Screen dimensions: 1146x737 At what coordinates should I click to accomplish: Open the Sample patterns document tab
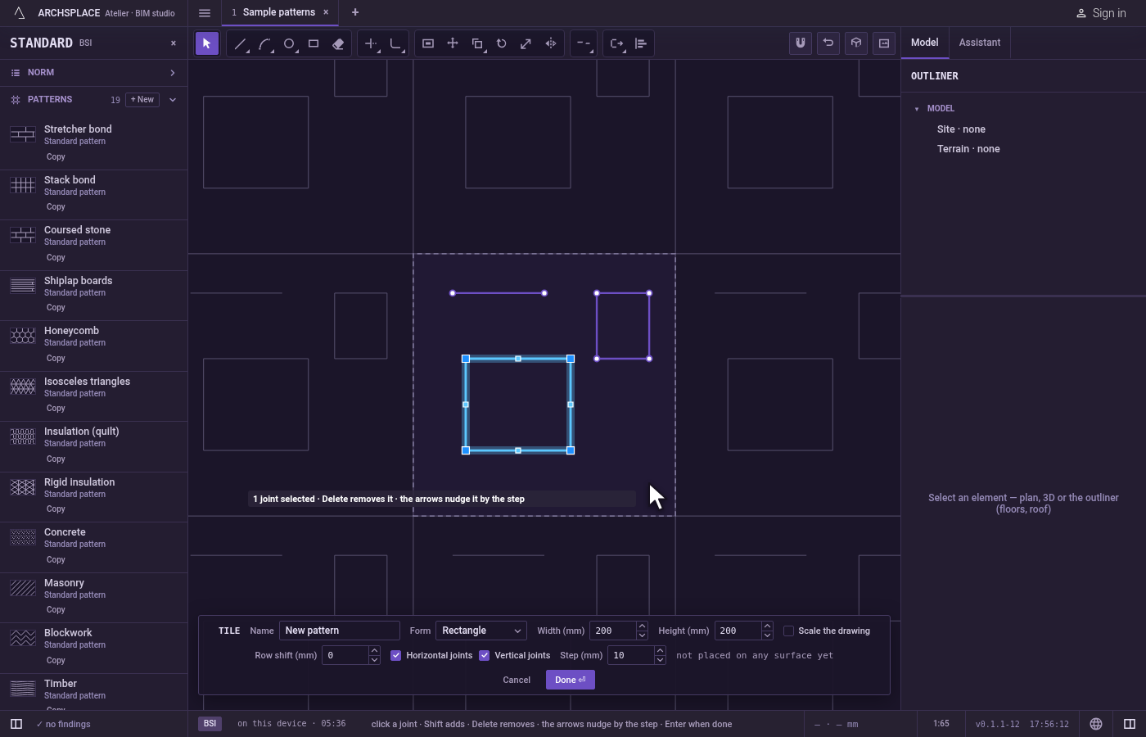point(279,12)
